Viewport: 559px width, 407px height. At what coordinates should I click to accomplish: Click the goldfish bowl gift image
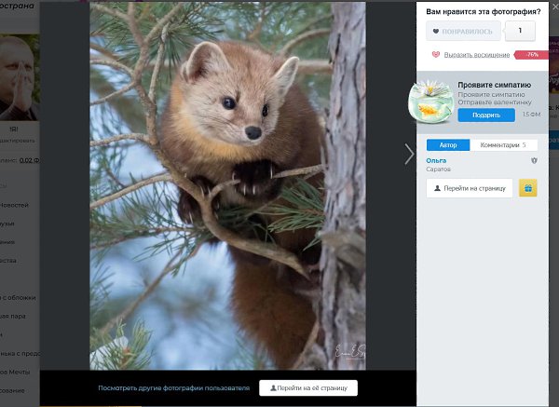click(x=431, y=101)
